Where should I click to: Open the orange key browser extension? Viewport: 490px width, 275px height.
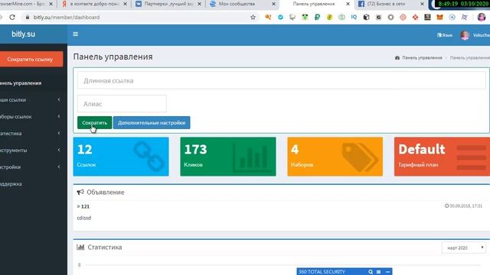(x=268, y=18)
